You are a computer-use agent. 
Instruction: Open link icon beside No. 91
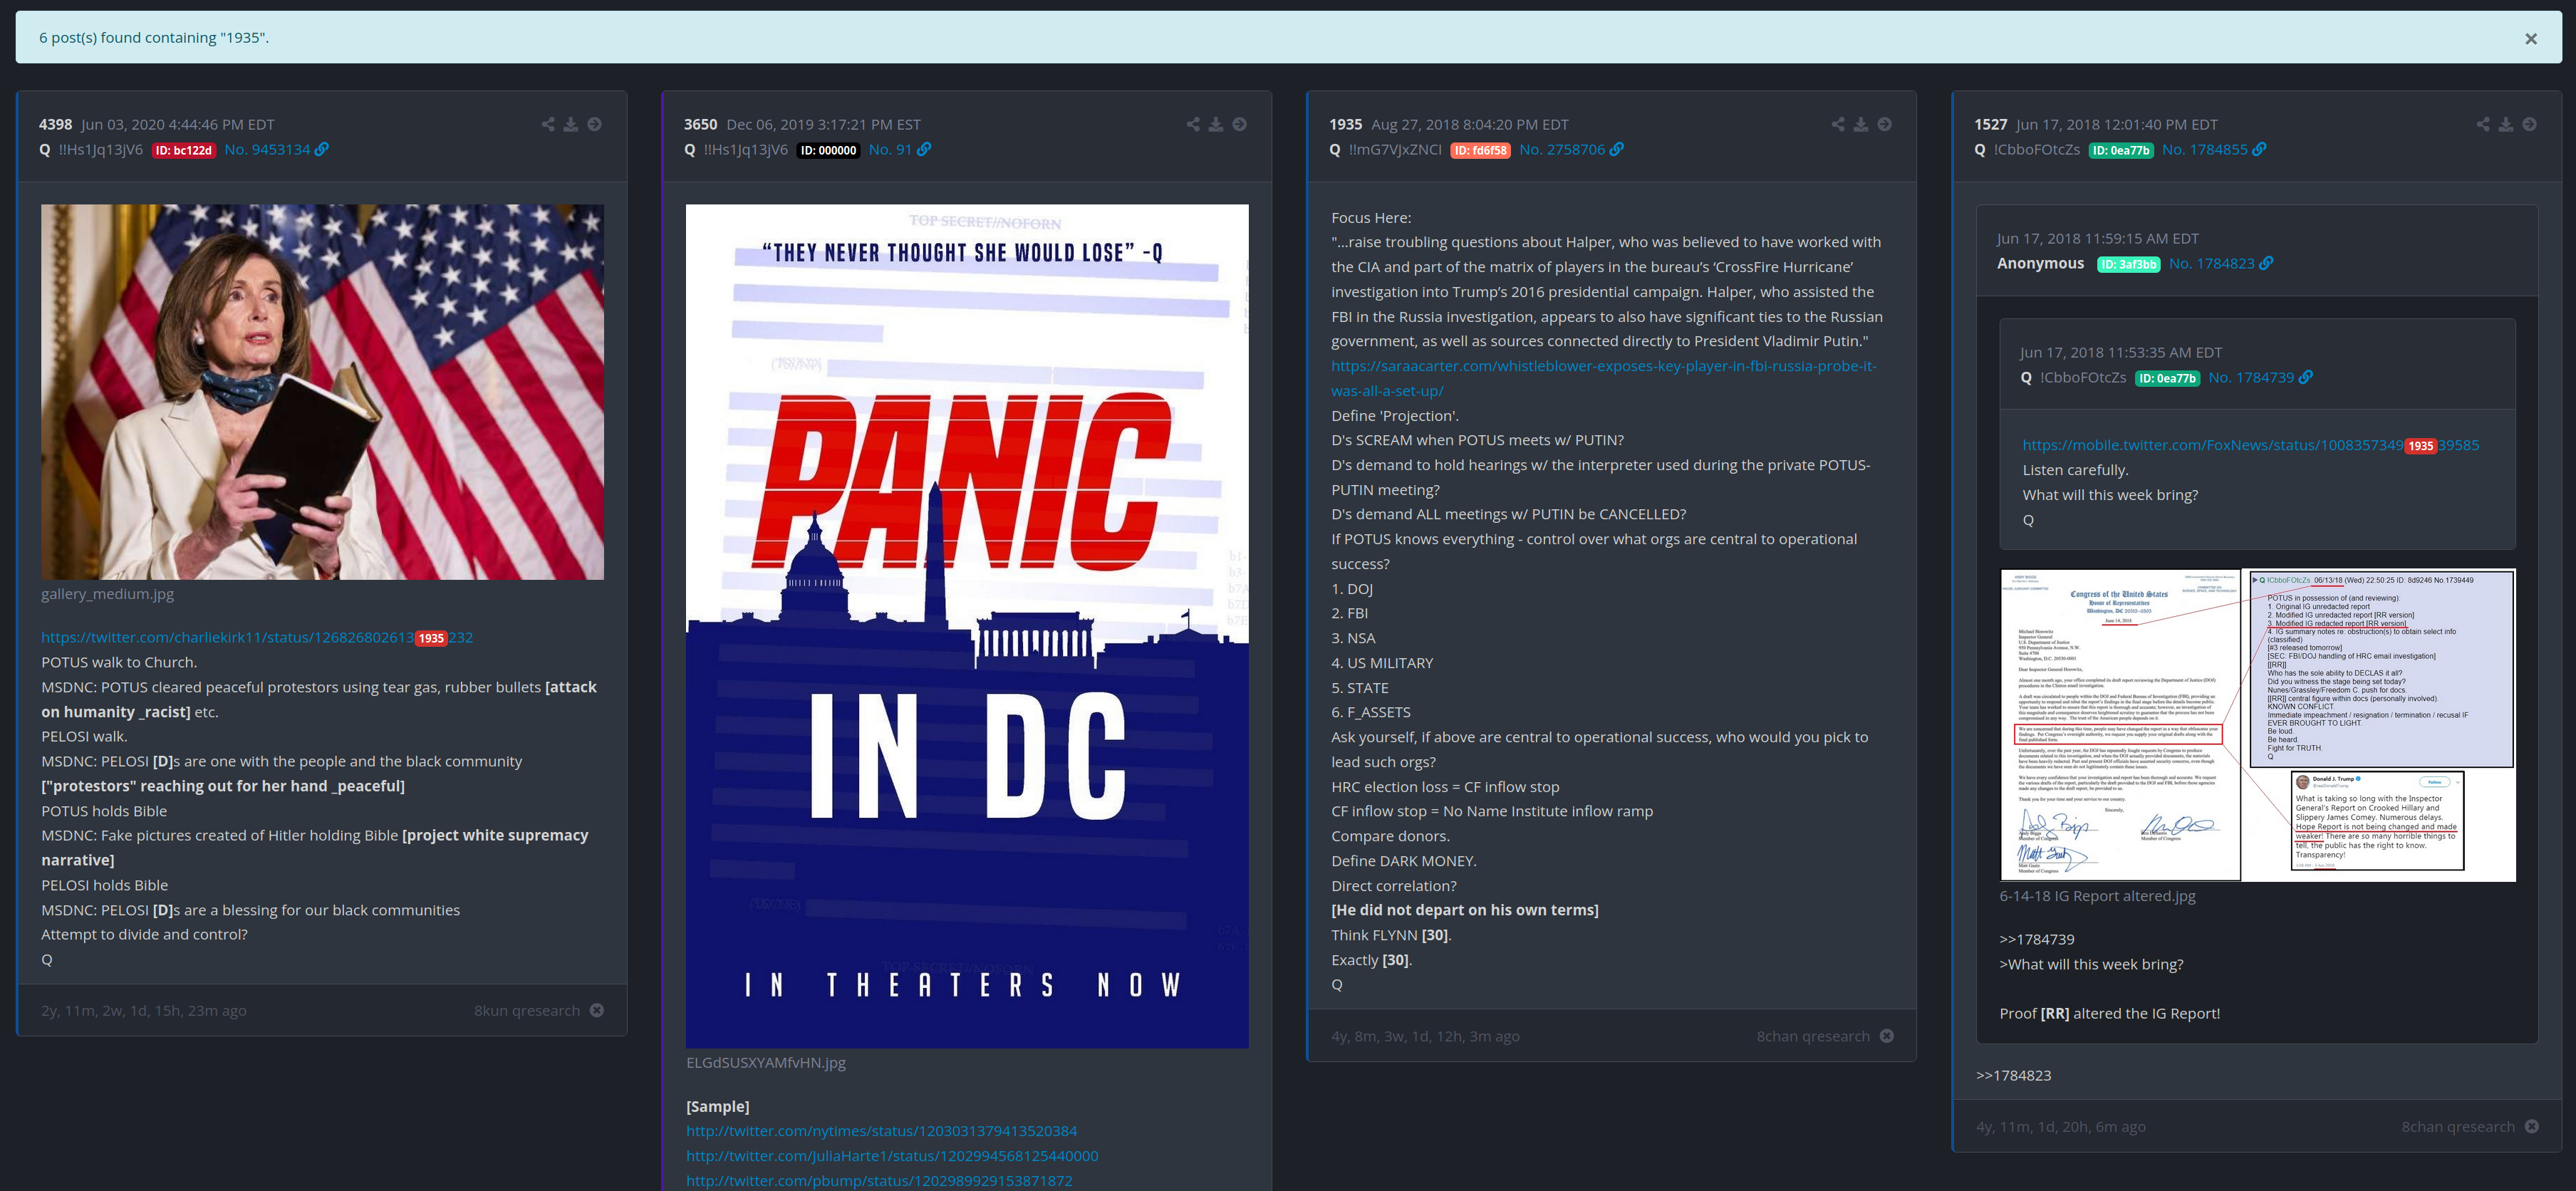(924, 149)
